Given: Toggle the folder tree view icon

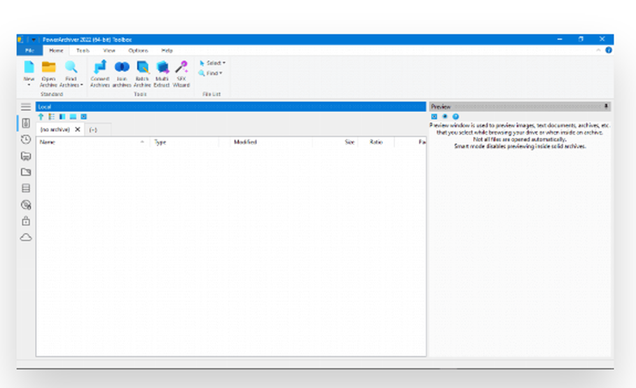Looking at the screenshot, I should (x=52, y=117).
